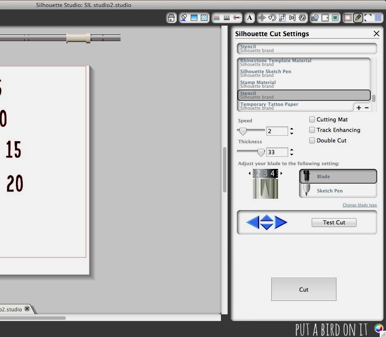Click the Test Cut button

coord(334,222)
